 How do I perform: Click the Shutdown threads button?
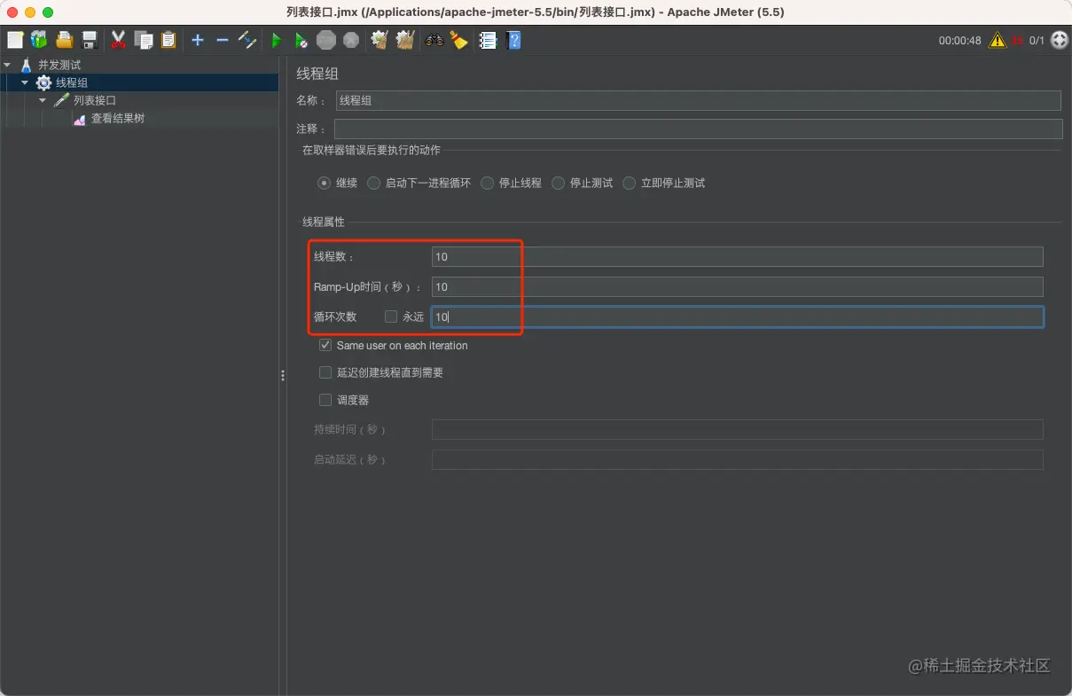[x=351, y=40]
